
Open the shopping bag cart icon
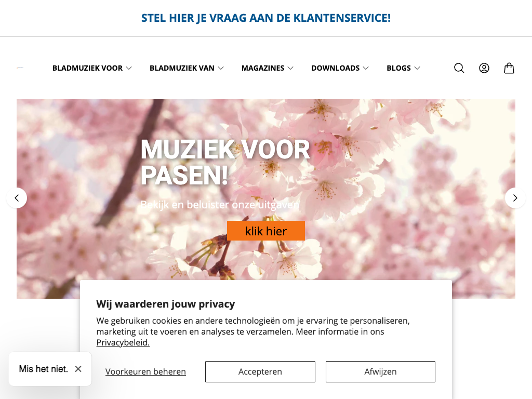click(509, 68)
